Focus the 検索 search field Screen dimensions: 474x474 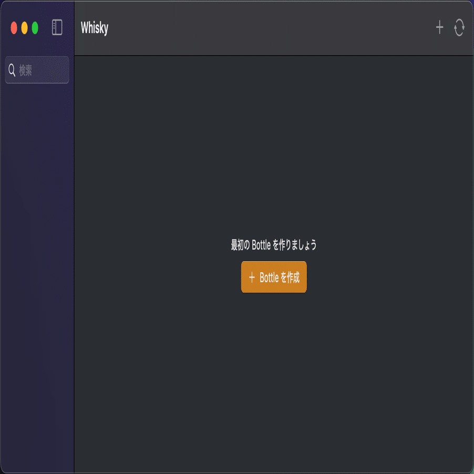point(37,70)
